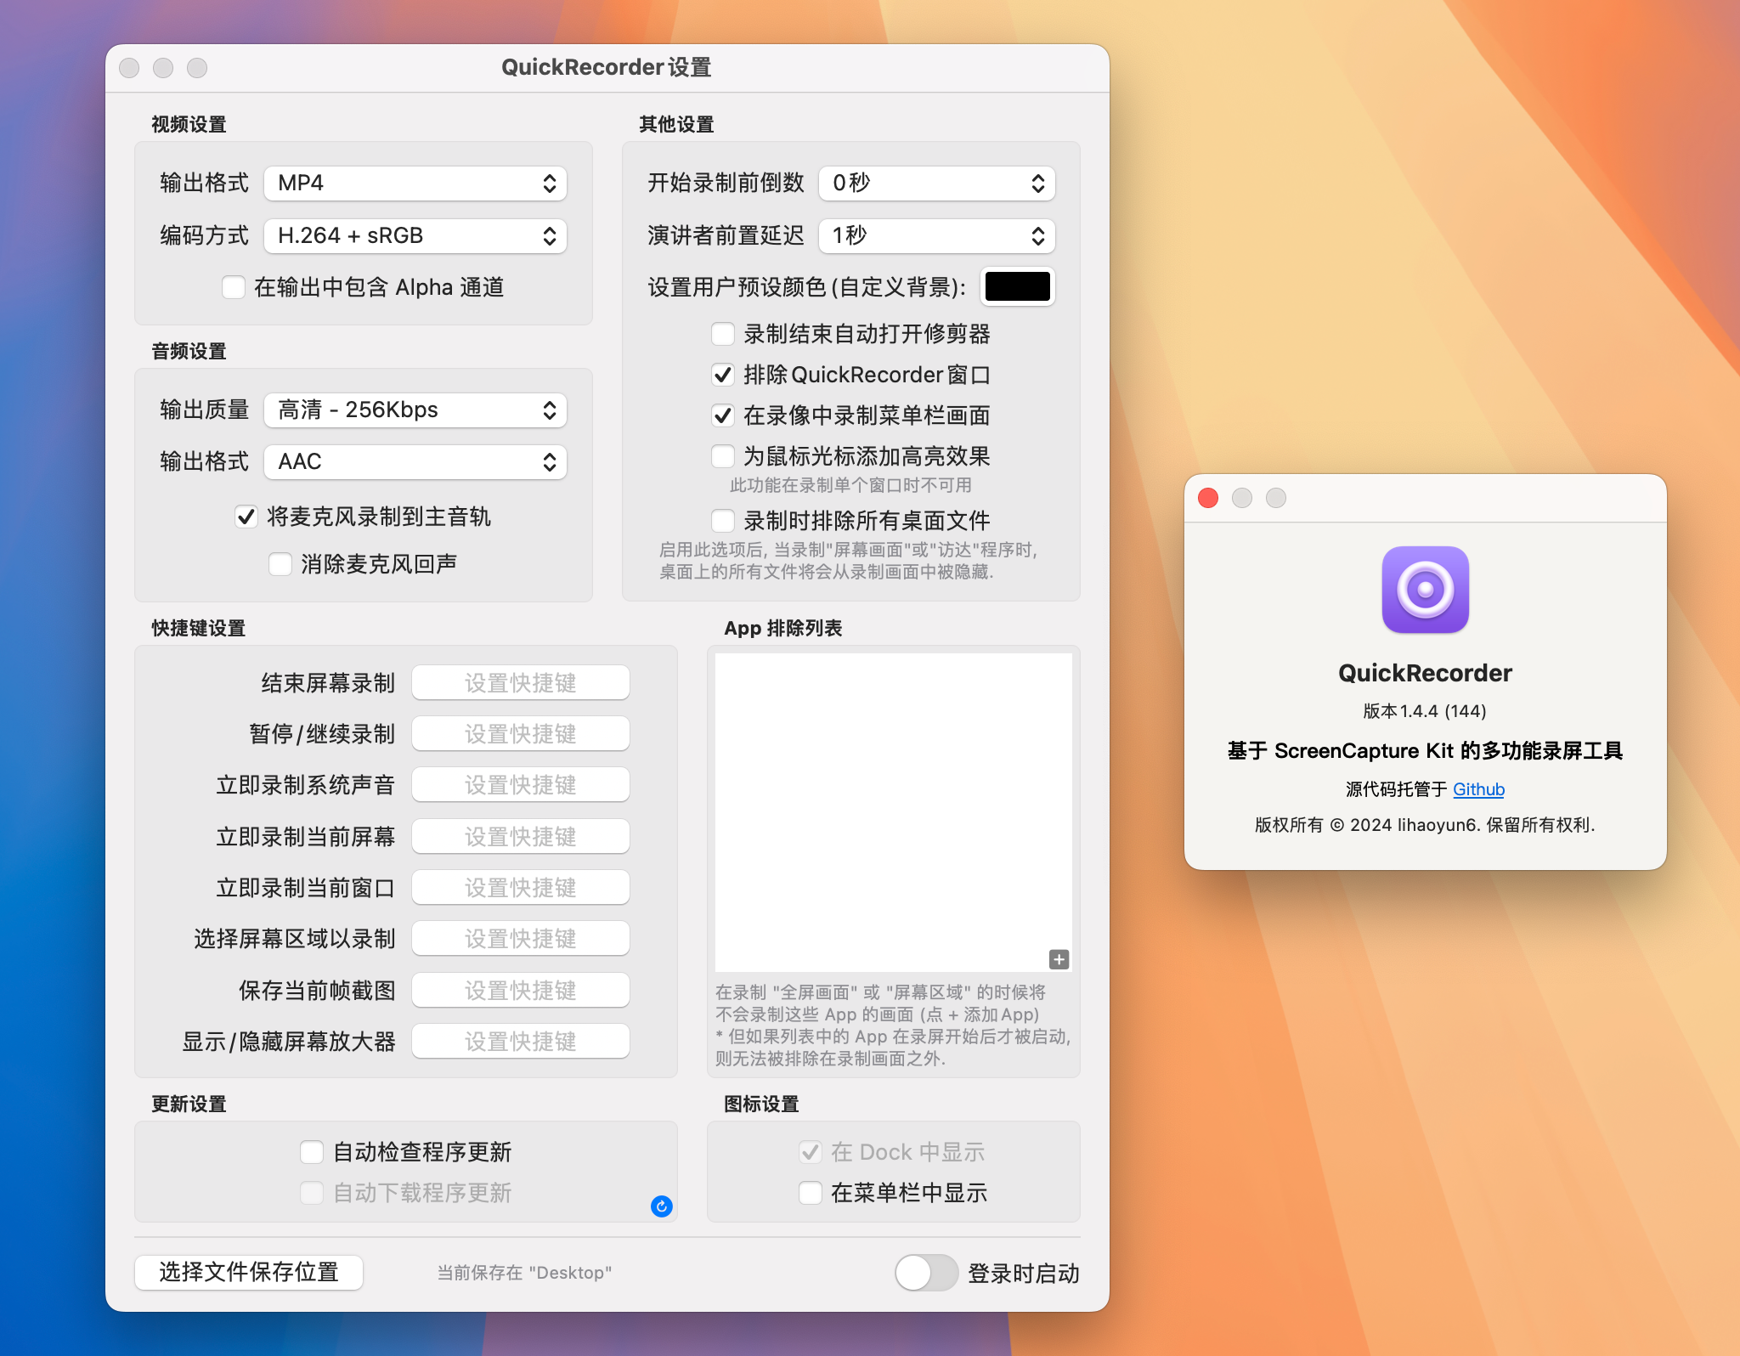Image resolution: width=1740 pixels, height=1356 pixels.
Task: Click the 视频设置 section heading
Action: click(x=189, y=124)
